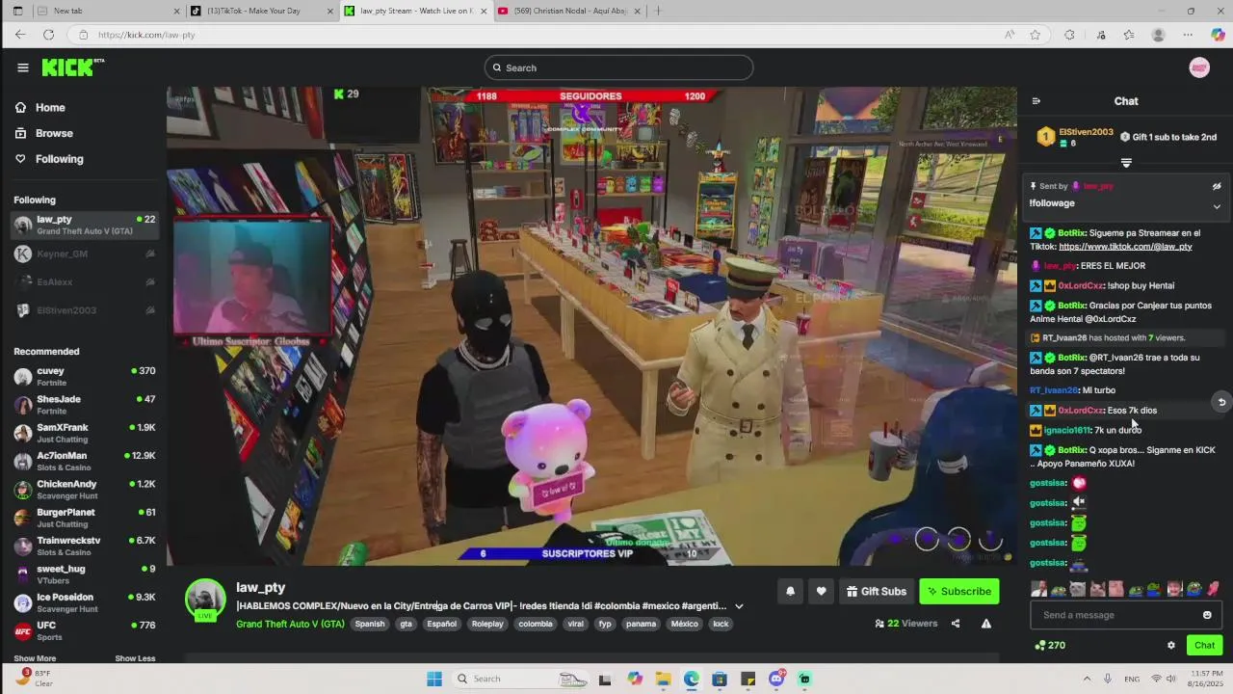
Task: Click the address bar URL
Action: 146,35
